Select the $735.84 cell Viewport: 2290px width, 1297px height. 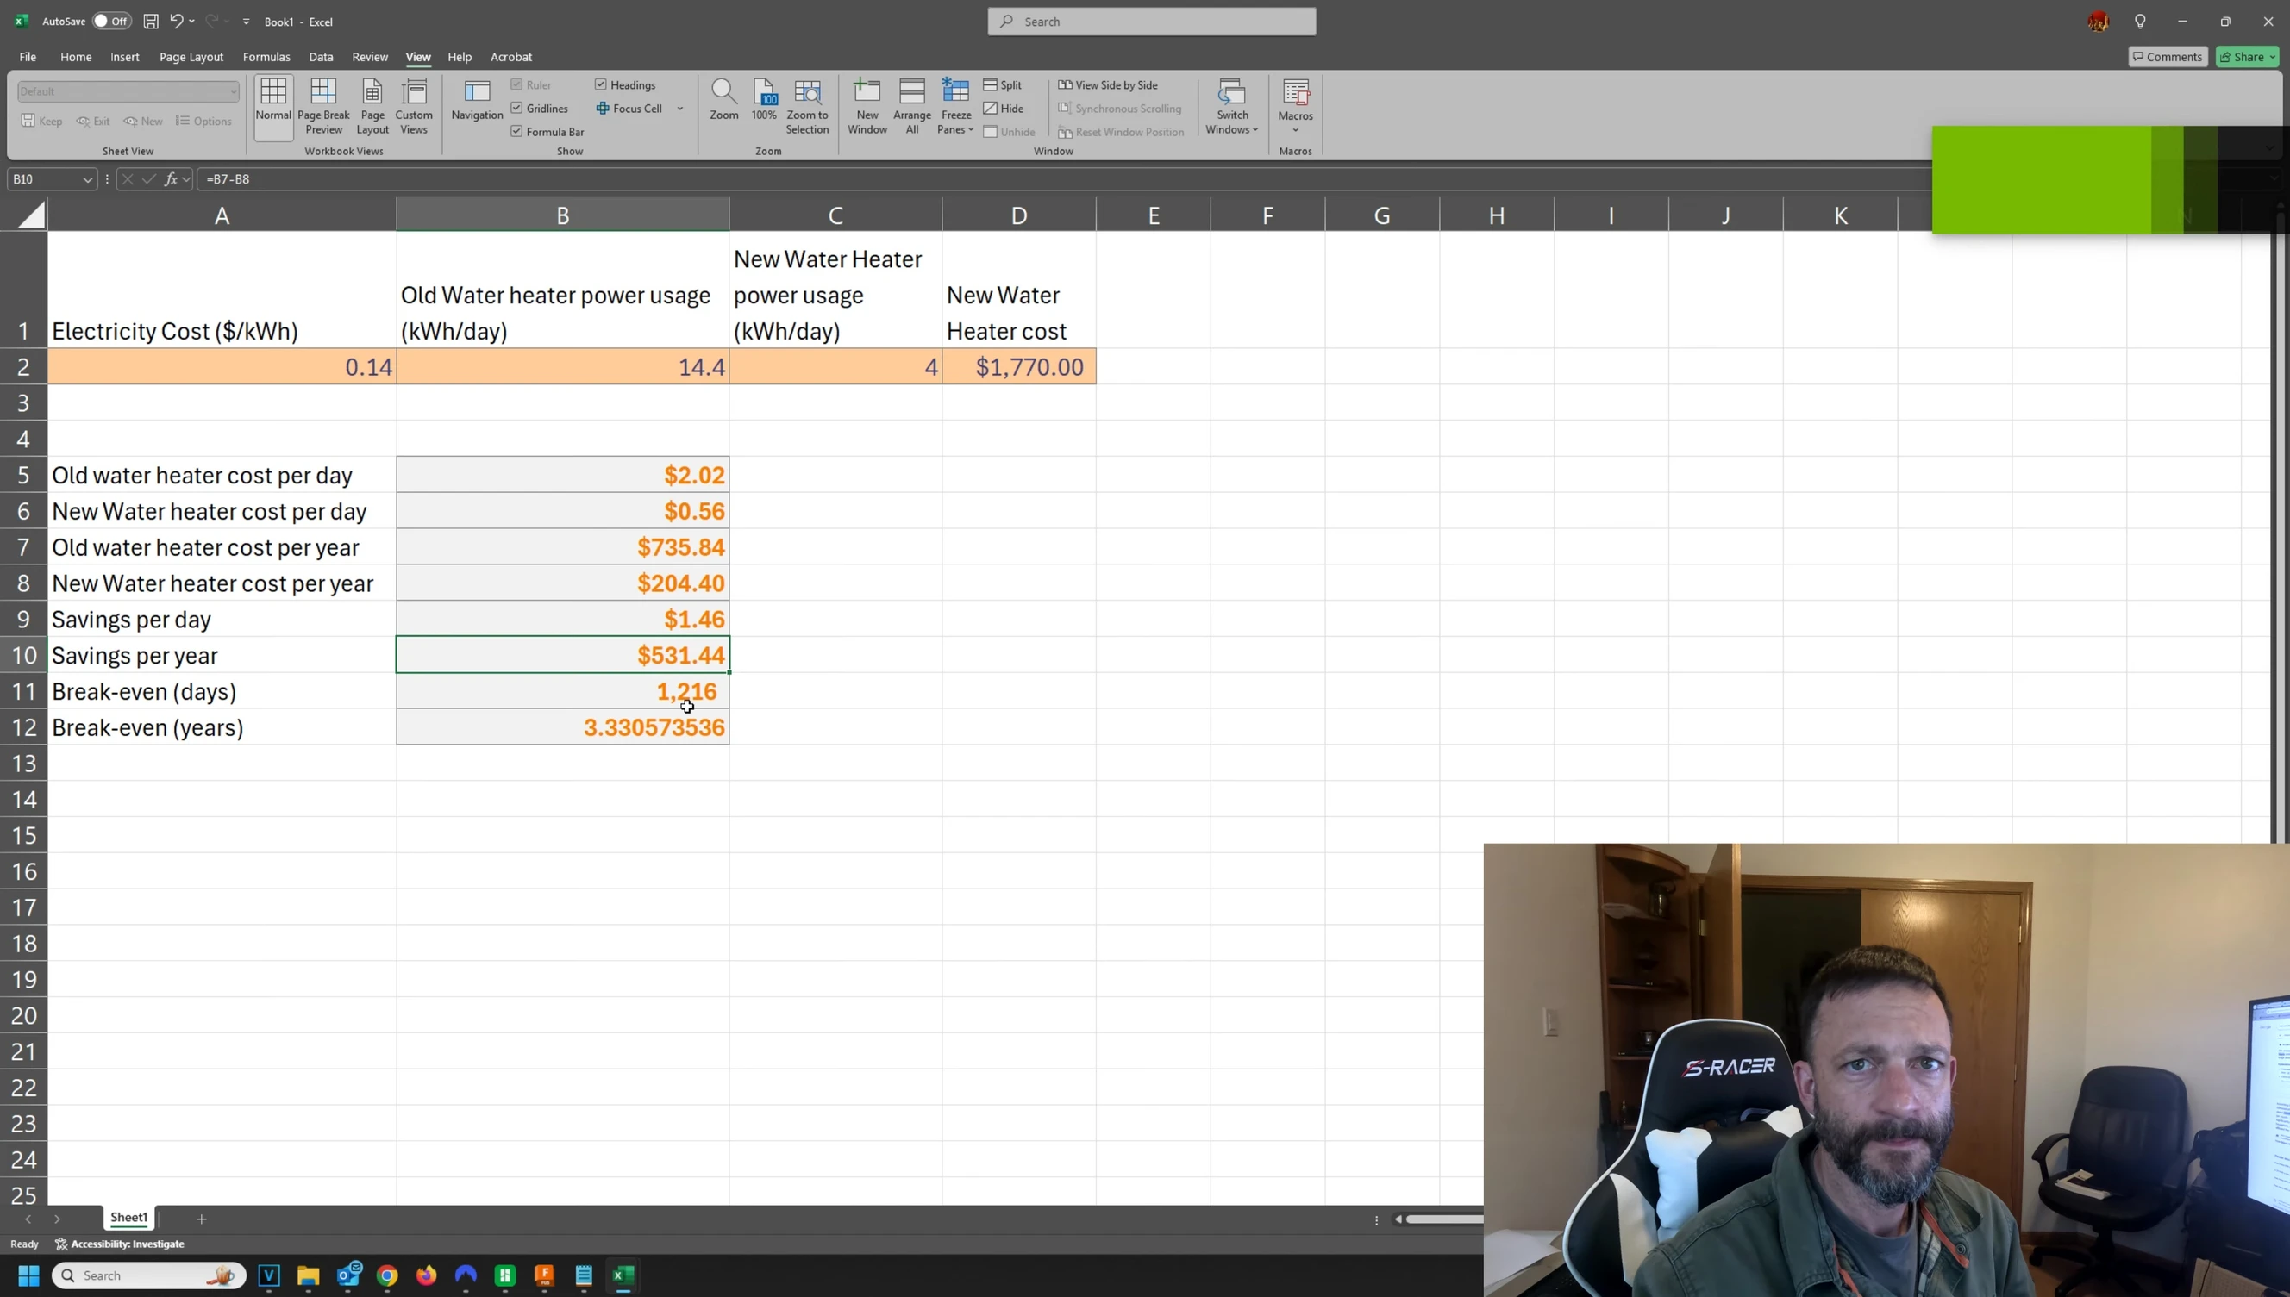click(x=562, y=547)
